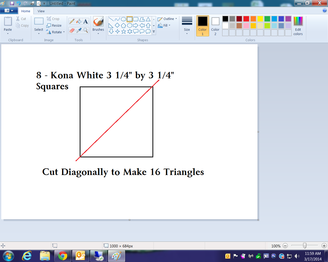This screenshot has height=262, width=328.
Task: Select the Rectangle shape
Action: 129,19
